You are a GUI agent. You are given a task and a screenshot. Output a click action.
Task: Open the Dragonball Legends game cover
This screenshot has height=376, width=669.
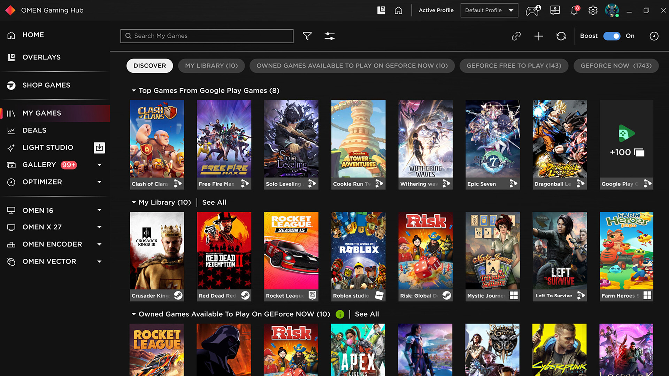coord(560,139)
